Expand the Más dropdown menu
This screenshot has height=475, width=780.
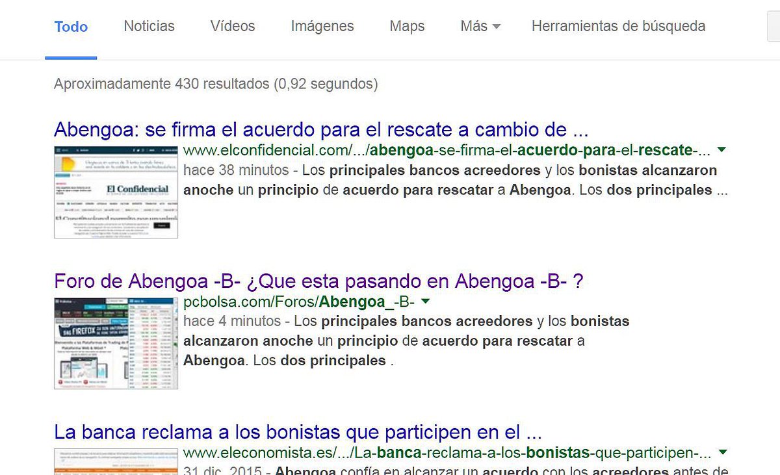tap(480, 27)
